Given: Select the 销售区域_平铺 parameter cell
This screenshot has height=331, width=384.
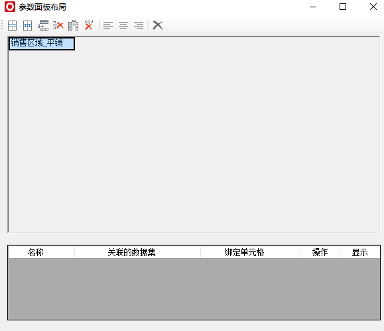Looking at the screenshot, I should click(x=42, y=44).
